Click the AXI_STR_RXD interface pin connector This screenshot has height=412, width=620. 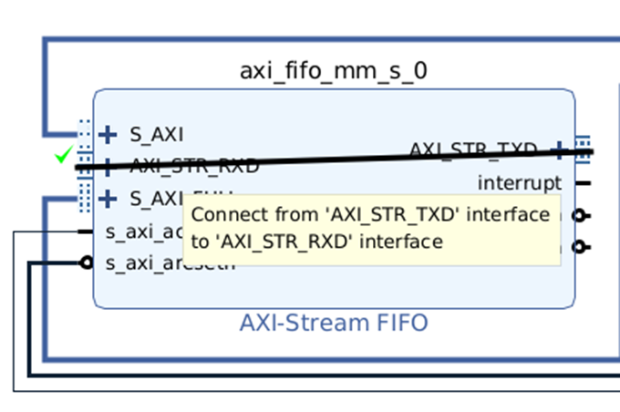[85, 167]
